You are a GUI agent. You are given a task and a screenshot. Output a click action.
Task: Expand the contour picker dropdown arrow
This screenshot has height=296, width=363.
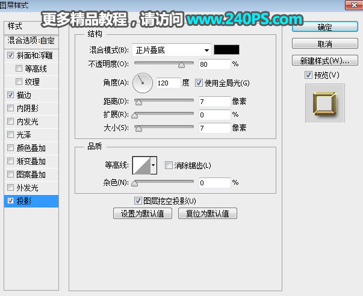point(154,165)
